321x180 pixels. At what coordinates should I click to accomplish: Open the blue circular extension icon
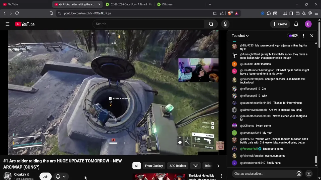pos(263,13)
